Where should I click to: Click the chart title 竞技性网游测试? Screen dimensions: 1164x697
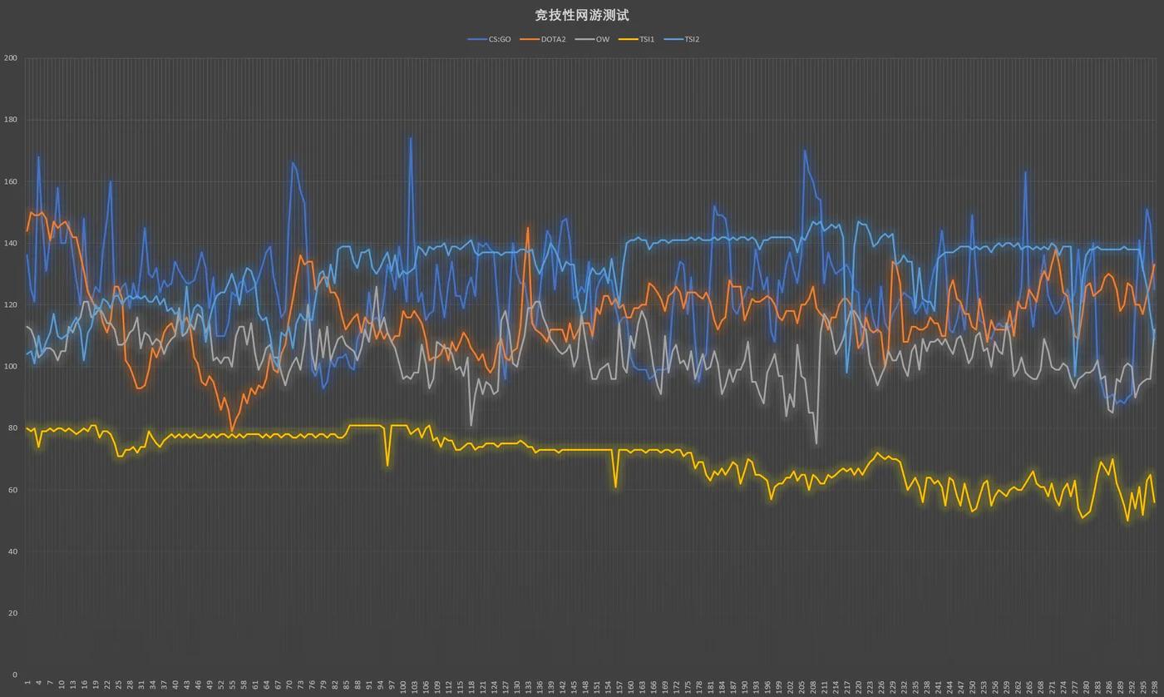[582, 15]
